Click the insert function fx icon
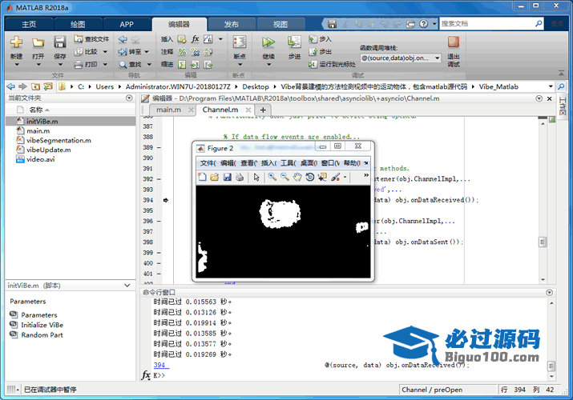The height and width of the screenshot is (400, 573). [x=196, y=39]
